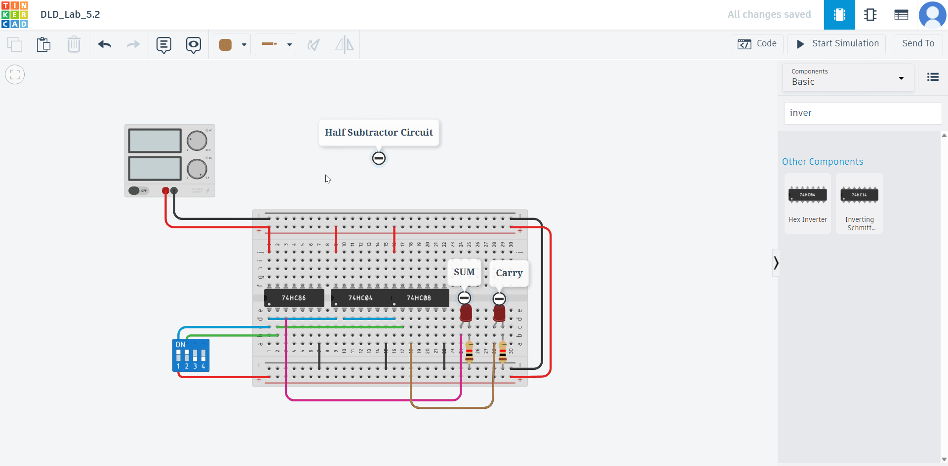
Task: Select the resistor under SUM LED
Action: pos(469,352)
